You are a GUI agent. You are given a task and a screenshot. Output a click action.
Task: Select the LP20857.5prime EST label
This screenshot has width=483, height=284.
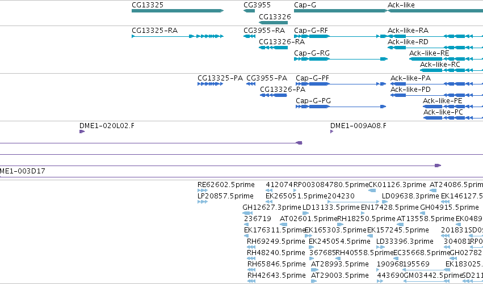225,196
